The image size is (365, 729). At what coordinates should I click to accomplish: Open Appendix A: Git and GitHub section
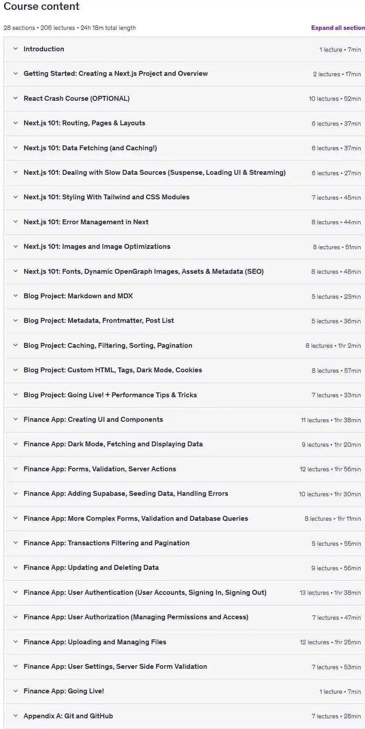tap(68, 716)
